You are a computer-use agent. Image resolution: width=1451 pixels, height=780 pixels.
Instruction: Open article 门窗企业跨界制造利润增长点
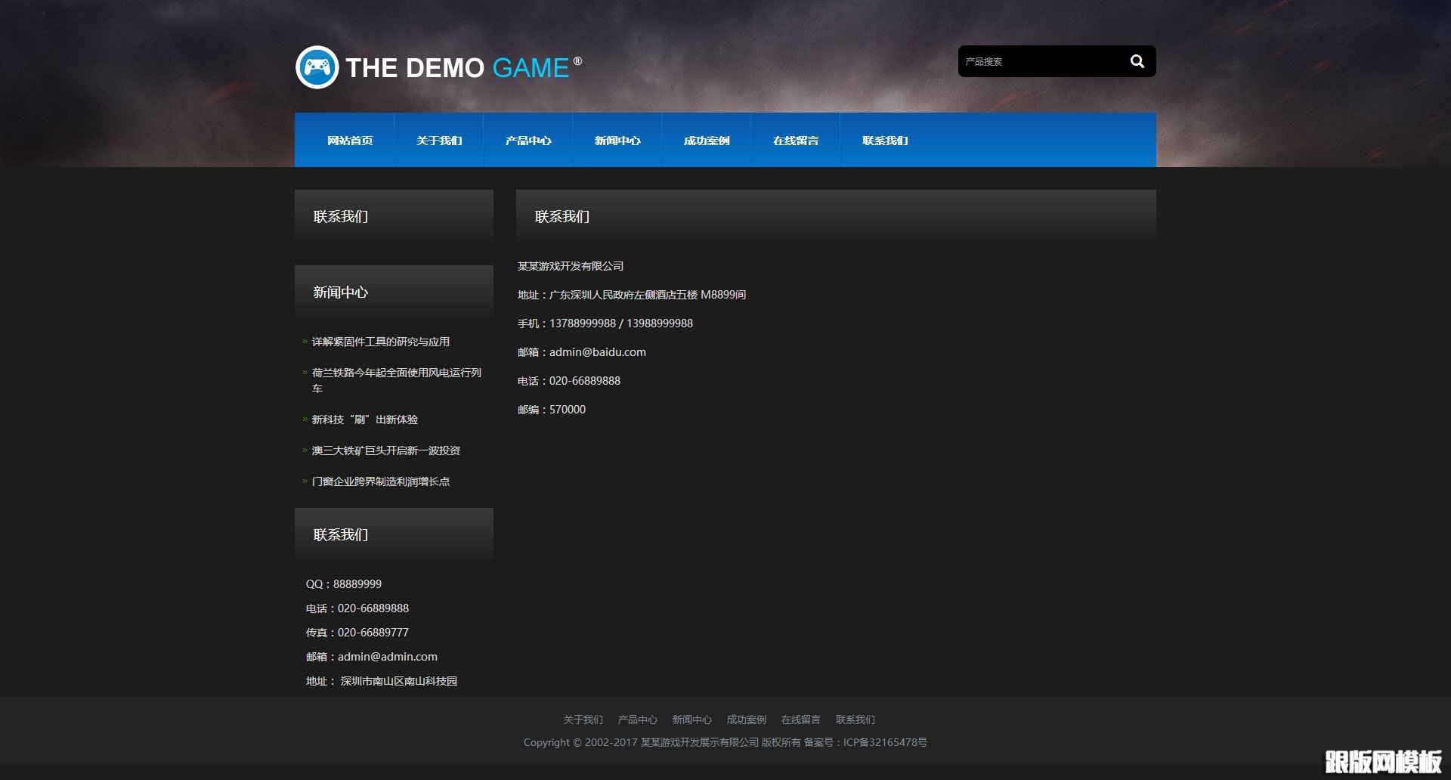(380, 481)
